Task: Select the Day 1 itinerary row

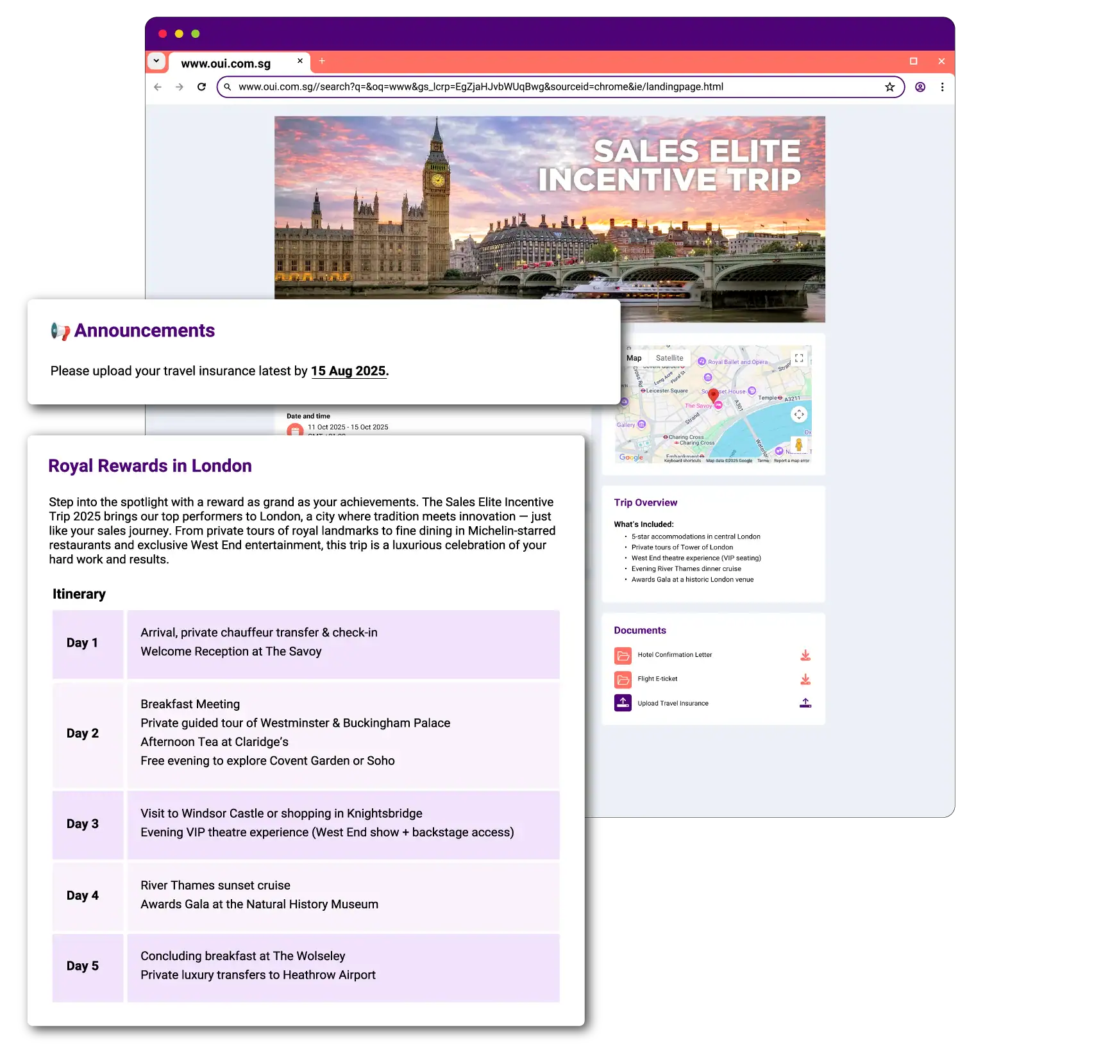Action: click(306, 644)
